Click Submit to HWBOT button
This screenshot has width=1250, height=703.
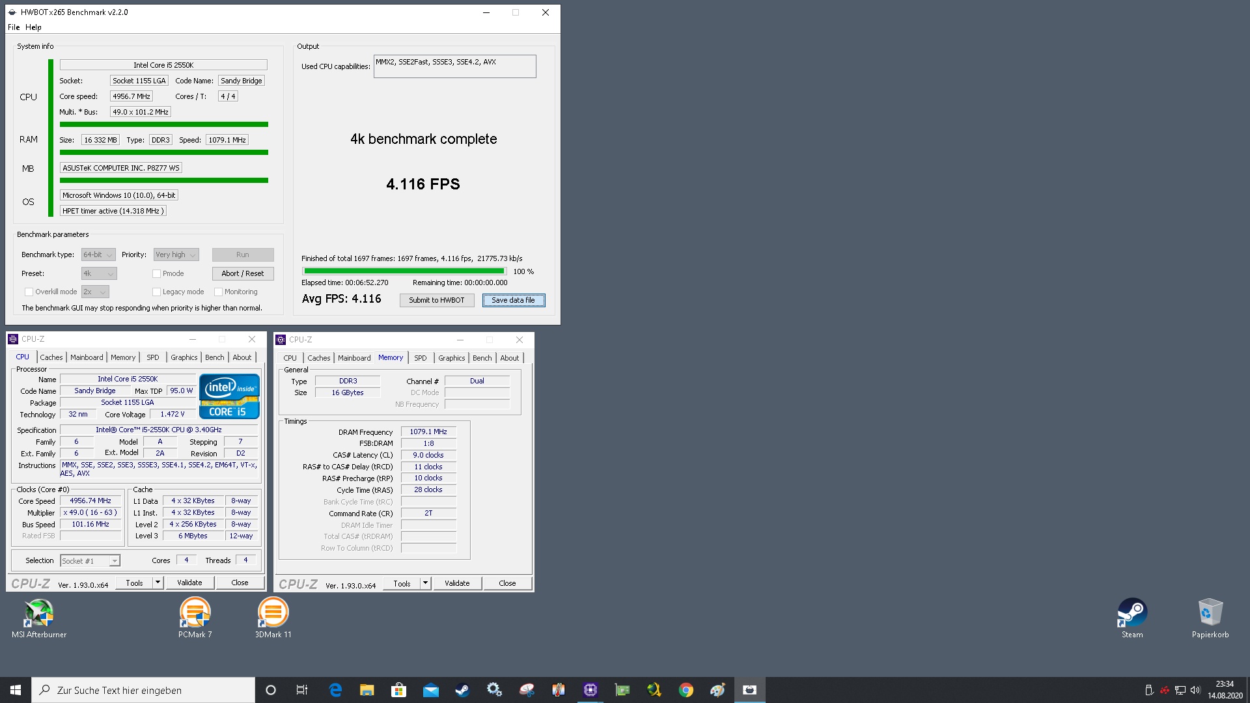point(437,301)
